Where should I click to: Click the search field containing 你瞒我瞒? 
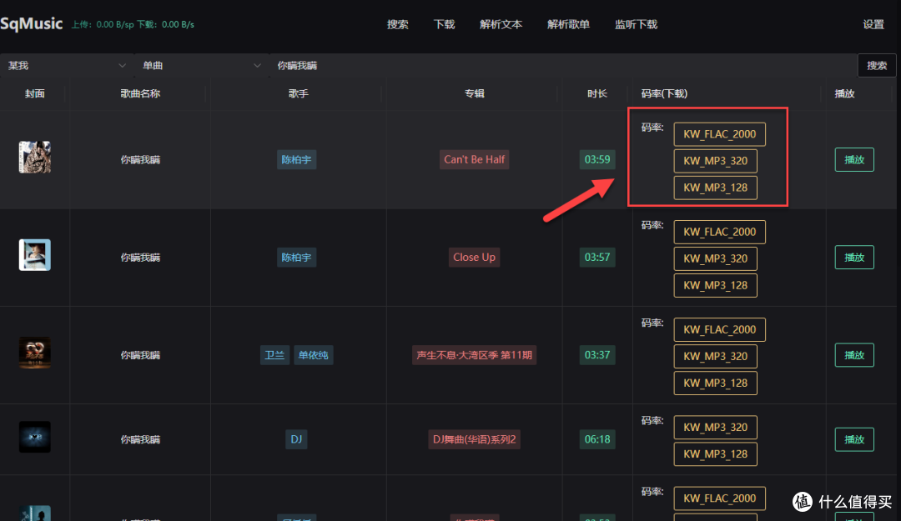[x=559, y=65]
